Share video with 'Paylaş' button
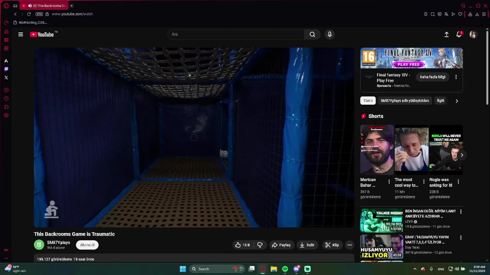The height and width of the screenshot is (275, 490). 281,245
